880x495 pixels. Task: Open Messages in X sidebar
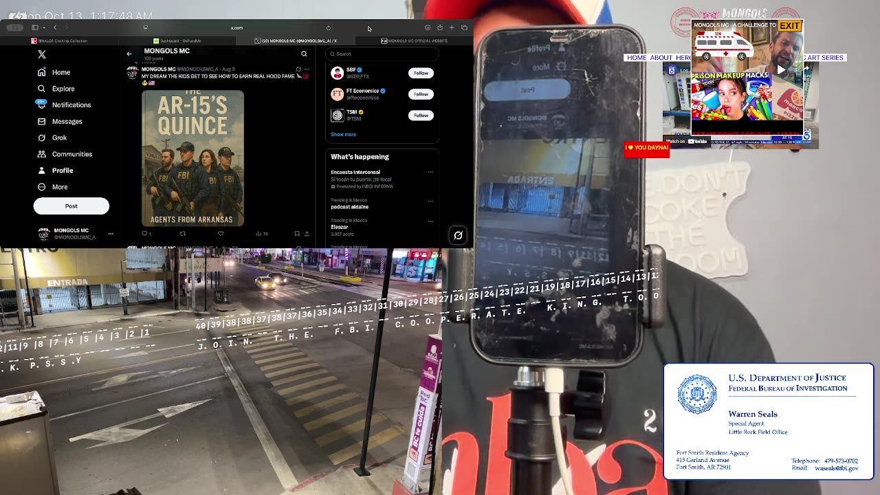click(60, 122)
